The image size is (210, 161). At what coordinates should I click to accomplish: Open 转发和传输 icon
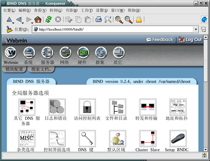pyautogui.click(x=148, y=107)
